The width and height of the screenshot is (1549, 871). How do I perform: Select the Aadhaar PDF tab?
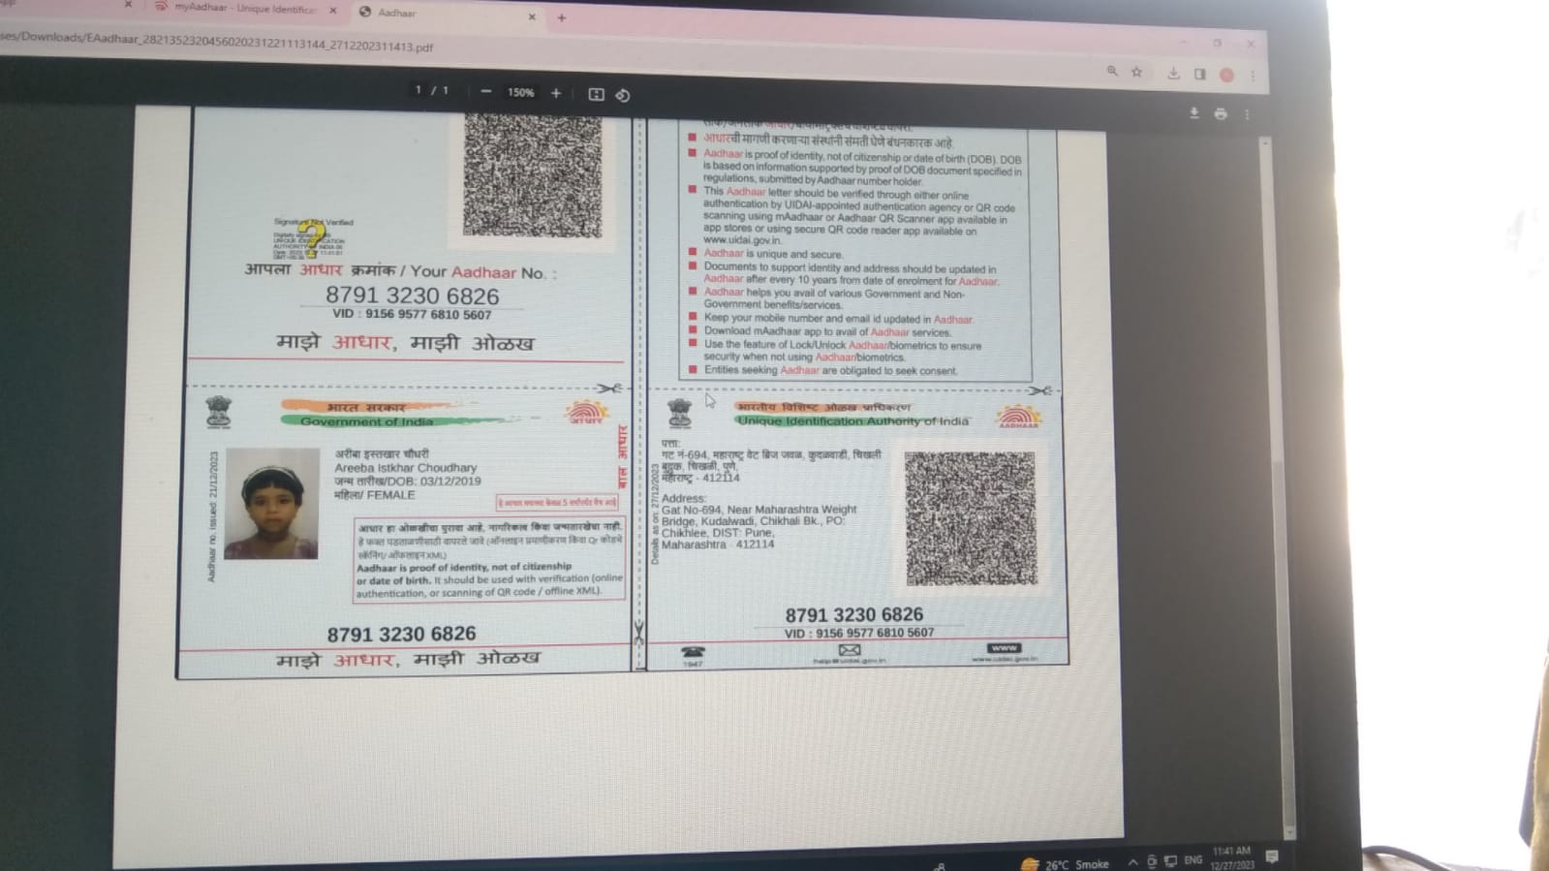[x=446, y=14]
